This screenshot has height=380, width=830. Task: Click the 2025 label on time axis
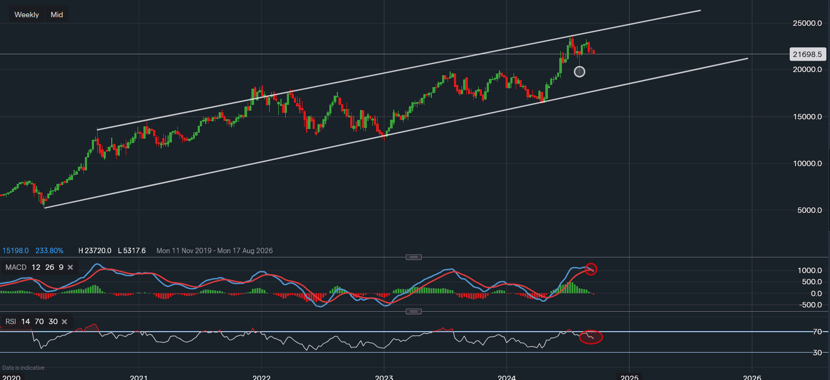[629, 376]
